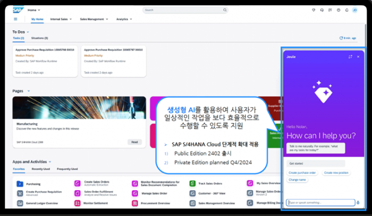Open the Track Sales Orders icon
This screenshot has width=372, height=216.
(x=192, y=183)
